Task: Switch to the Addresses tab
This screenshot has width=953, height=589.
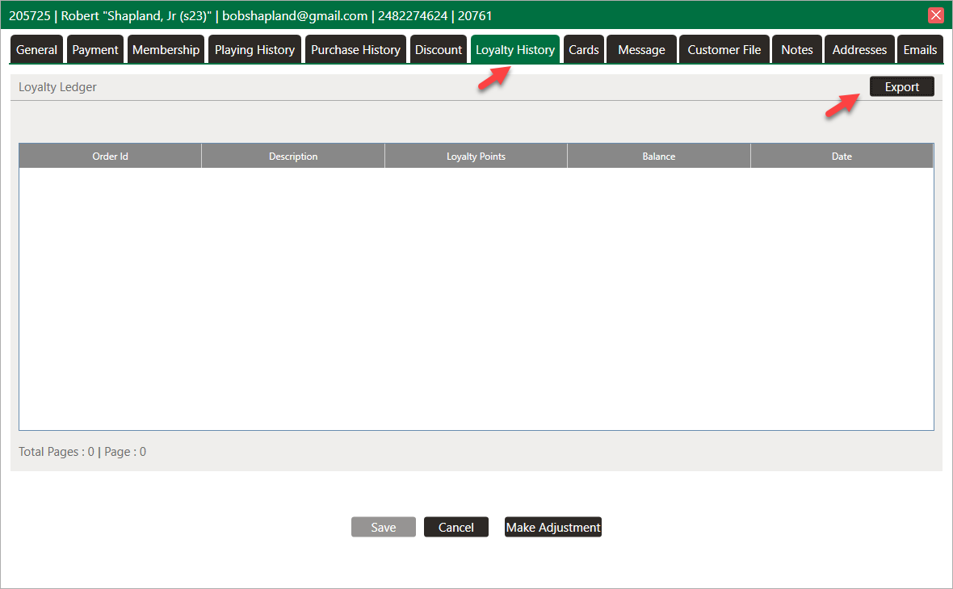Action: pos(859,50)
